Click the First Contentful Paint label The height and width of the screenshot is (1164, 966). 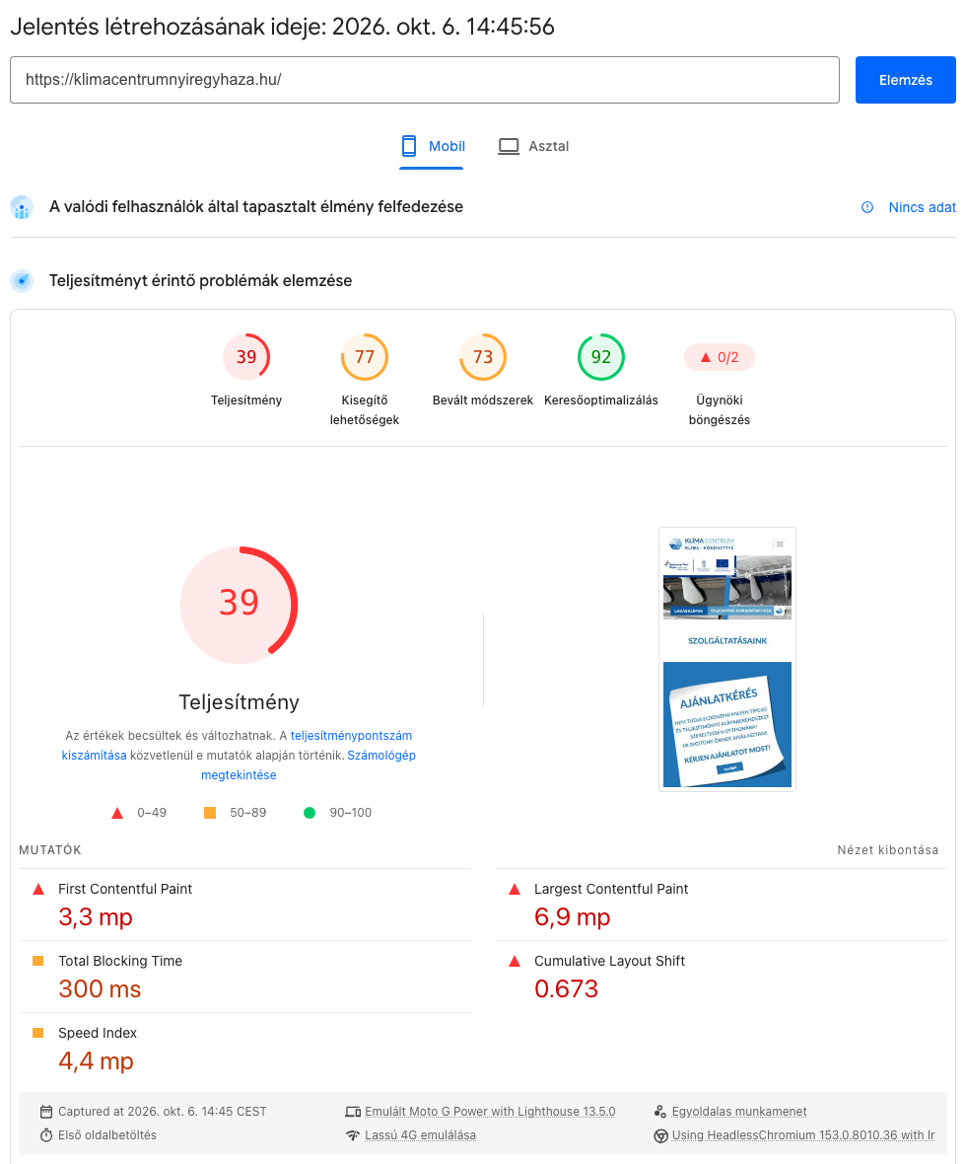pos(124,889)
